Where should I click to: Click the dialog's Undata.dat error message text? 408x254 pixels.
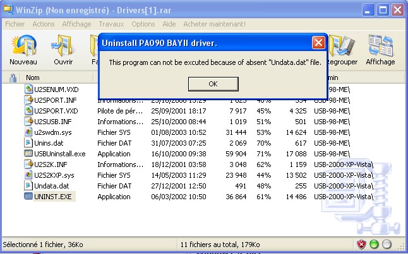[x=215, y=62]
